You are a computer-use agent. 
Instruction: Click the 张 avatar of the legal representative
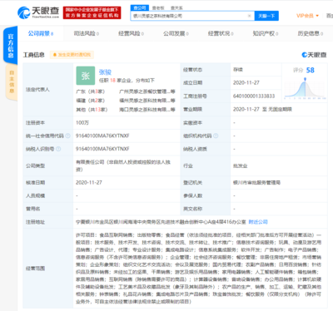pos(86,76)
